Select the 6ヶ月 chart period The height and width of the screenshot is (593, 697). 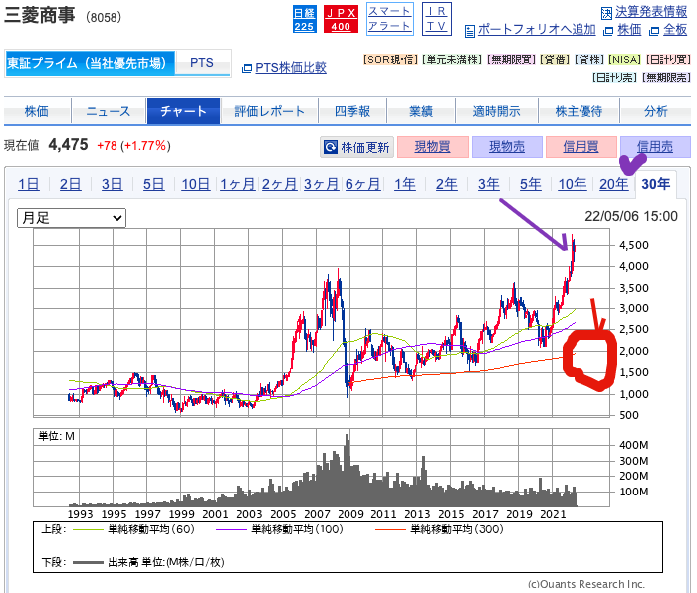pos(362,184)
